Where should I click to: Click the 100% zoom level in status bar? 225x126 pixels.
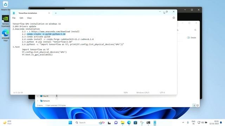point(126,92)
